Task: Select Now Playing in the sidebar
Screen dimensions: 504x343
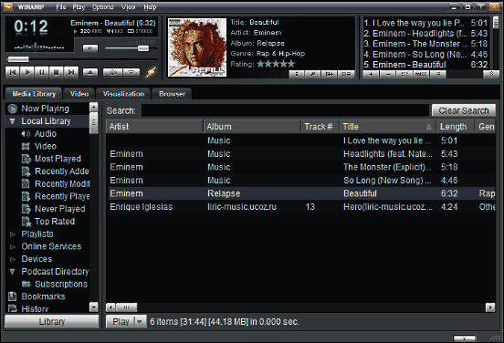Action: click(x=45, y=109)
